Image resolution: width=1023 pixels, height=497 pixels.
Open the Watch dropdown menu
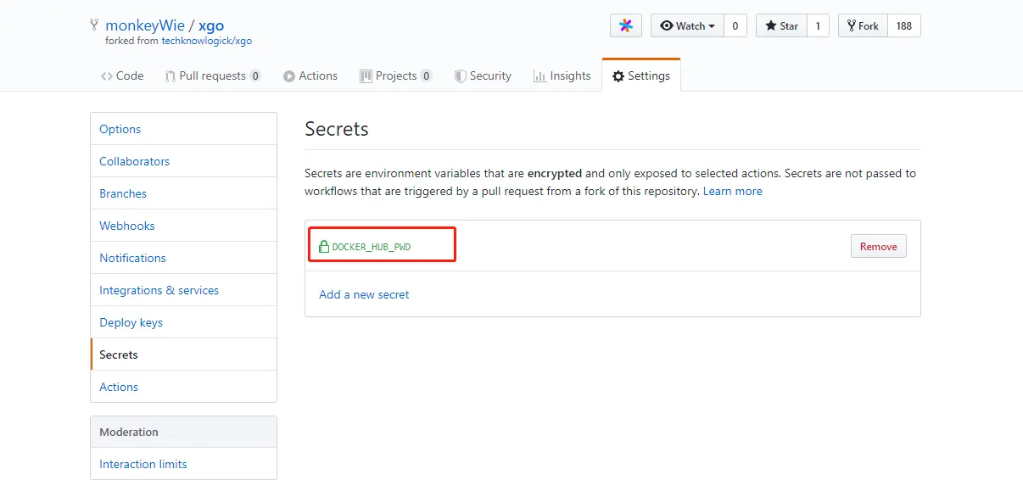pos(687,25)
